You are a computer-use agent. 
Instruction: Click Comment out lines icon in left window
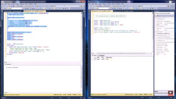coord(59,9)
